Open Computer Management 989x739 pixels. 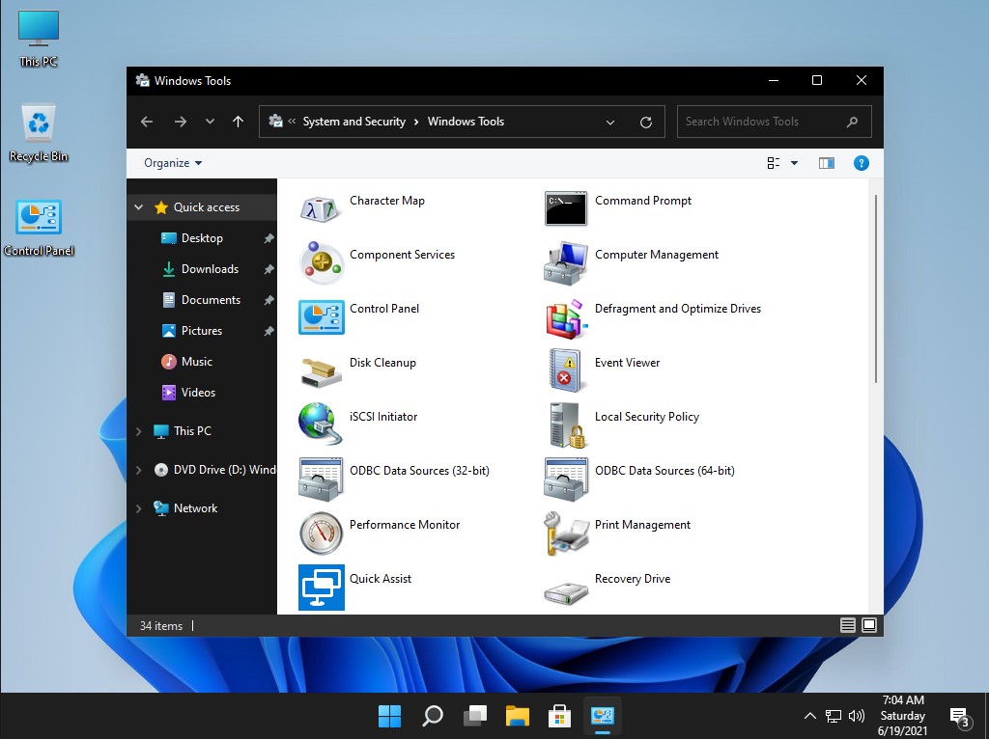(x=656, y=255)
